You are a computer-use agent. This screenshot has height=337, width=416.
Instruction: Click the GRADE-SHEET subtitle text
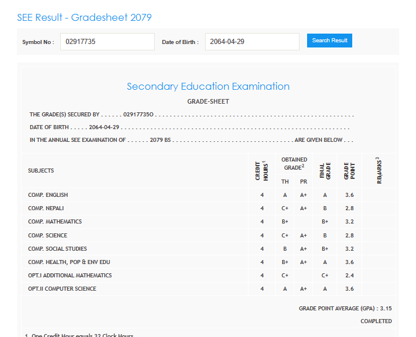point(208,101)
